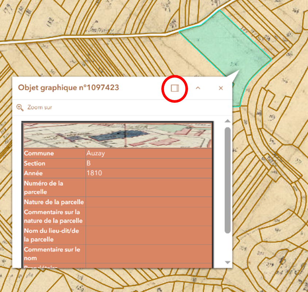Select the 'Commentaire sur le nom' label
Viewport: 308px width, 292px height.
[x=52, y=254]
